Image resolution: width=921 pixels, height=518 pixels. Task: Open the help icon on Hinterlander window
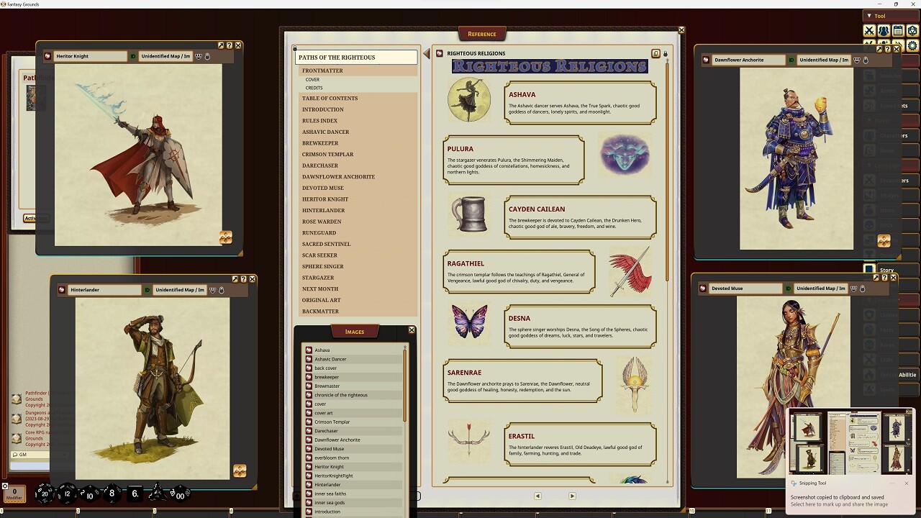point(243,279)
